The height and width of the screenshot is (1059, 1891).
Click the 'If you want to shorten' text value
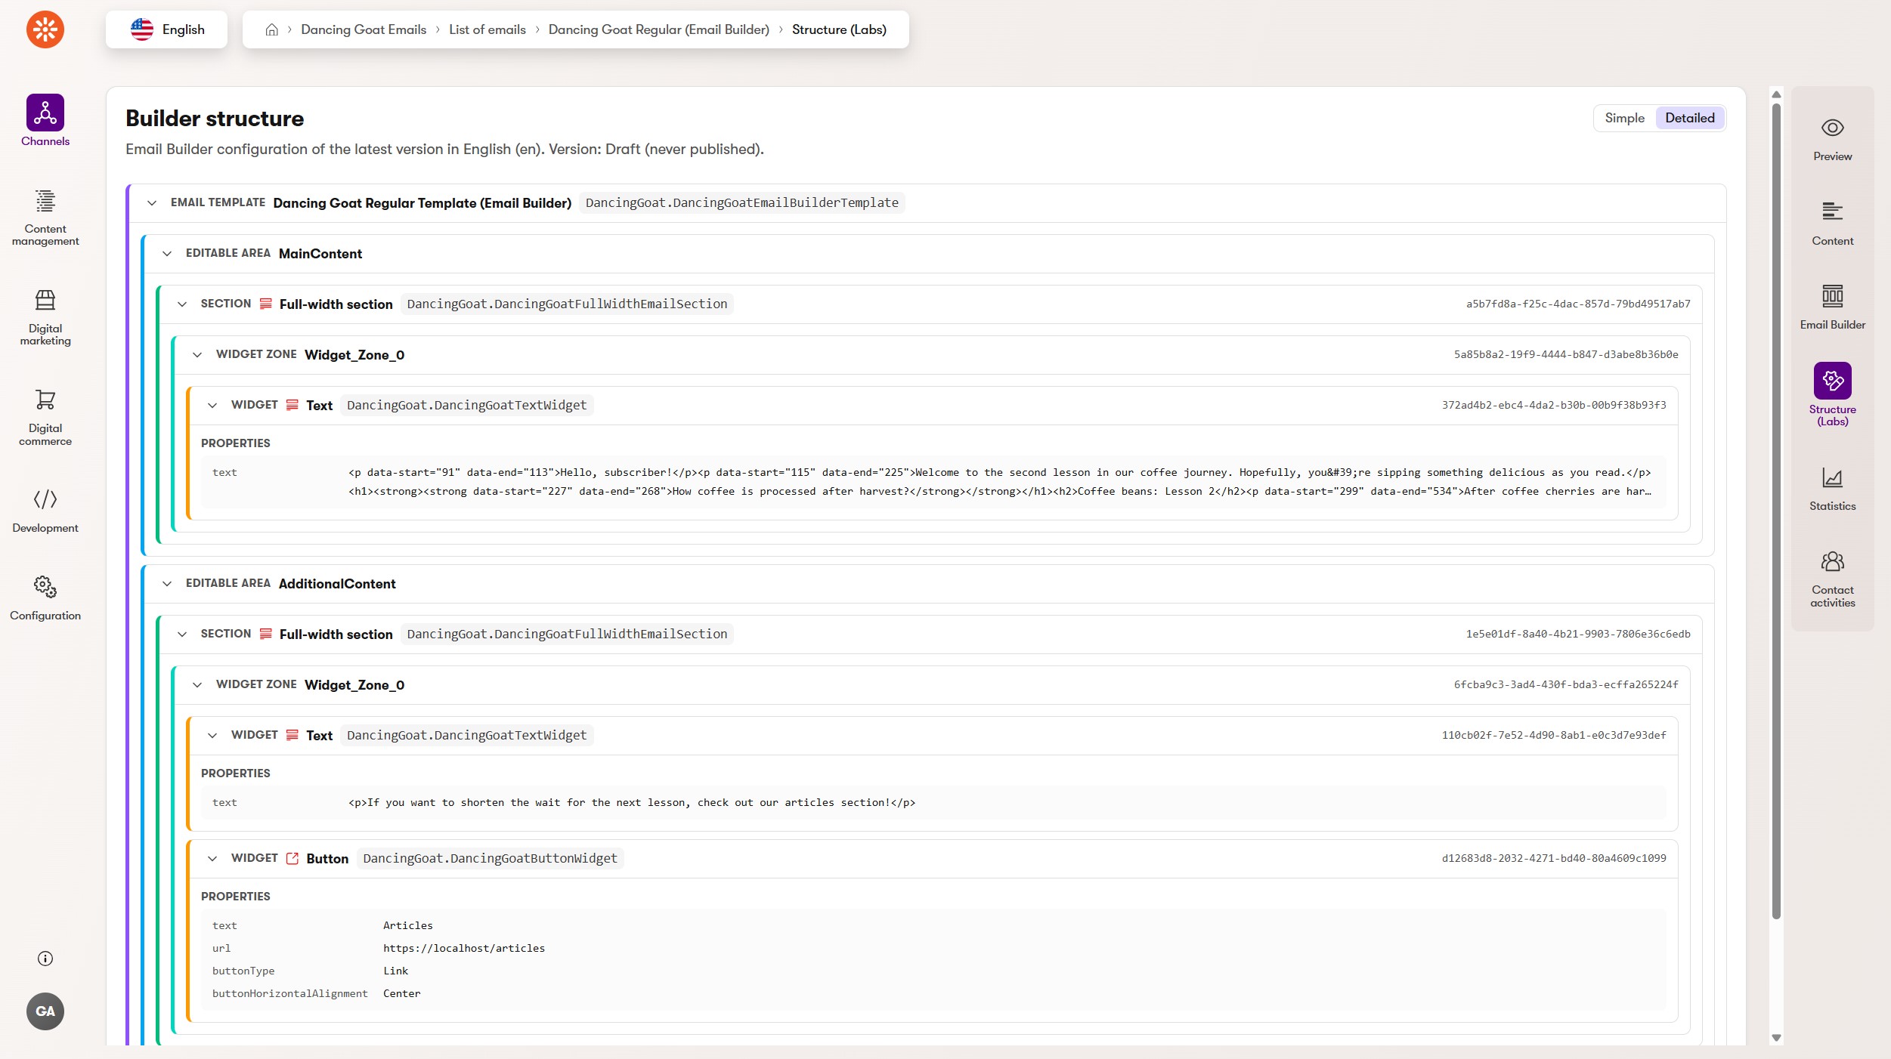coord(632,802)
